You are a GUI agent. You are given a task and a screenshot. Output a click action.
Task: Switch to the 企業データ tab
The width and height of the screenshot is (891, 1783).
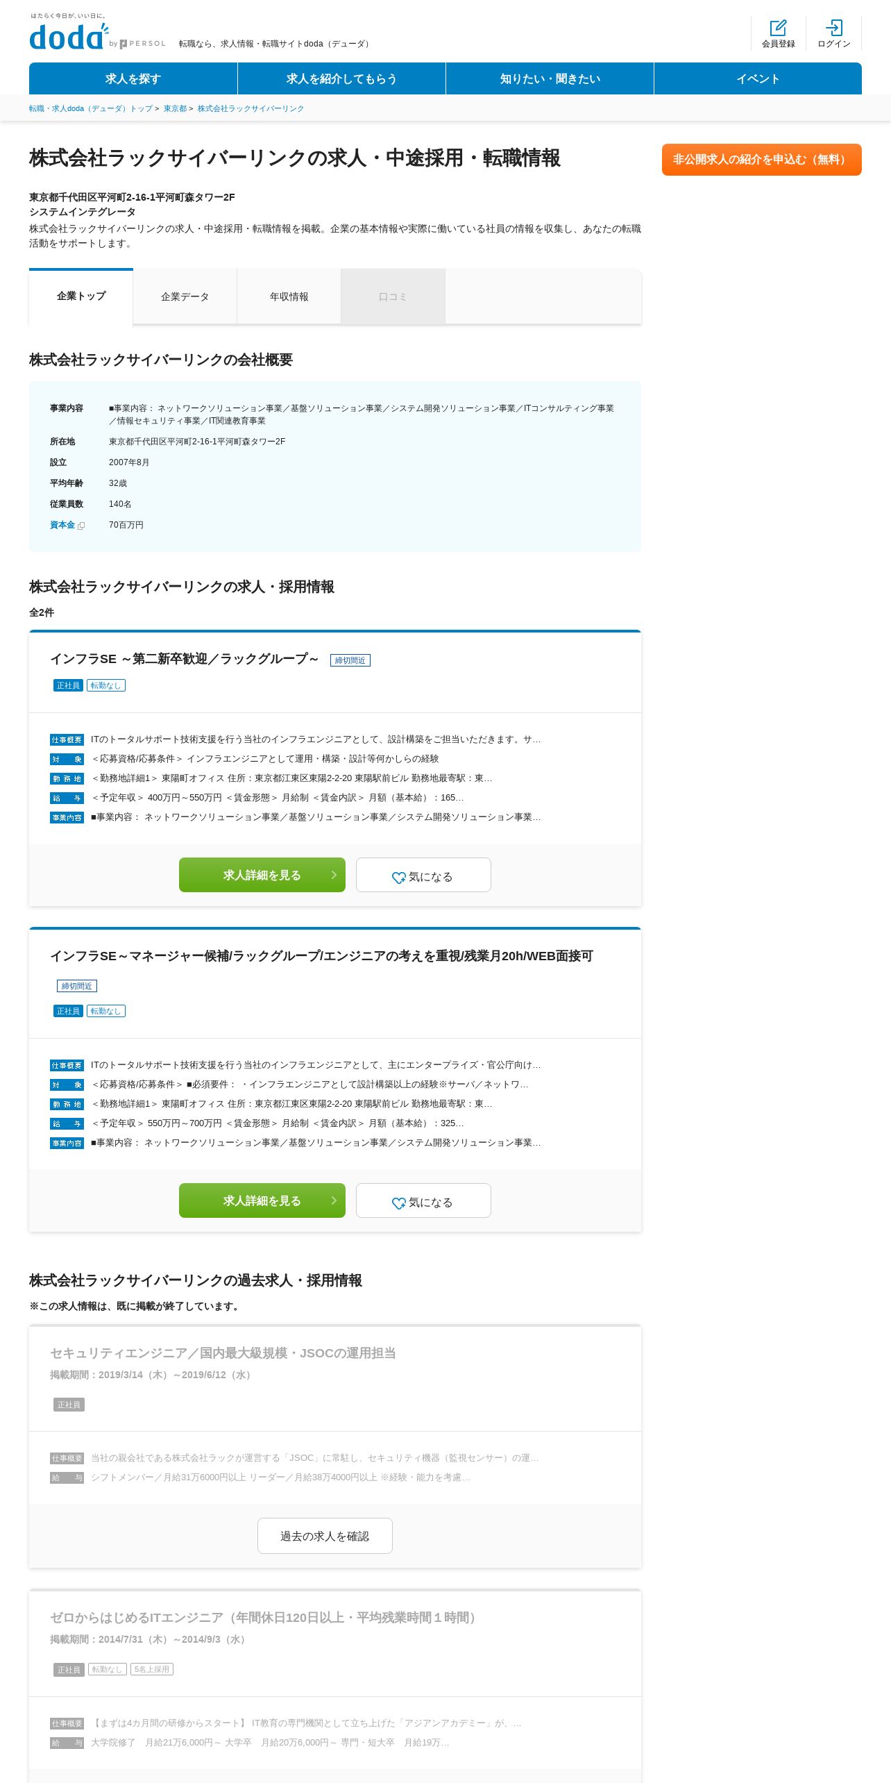[x=185, y=296]
